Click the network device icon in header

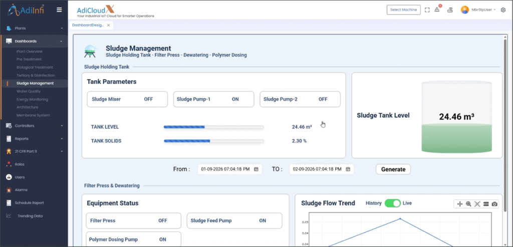[x=450, y=10]
